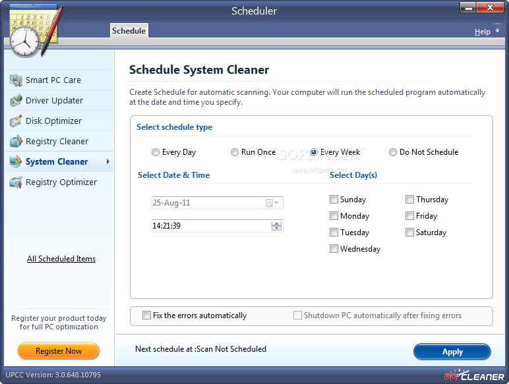This screenshot has width=509, height=384.
Task: Click the Select Day(s) heading
Action: click(353, 175)
